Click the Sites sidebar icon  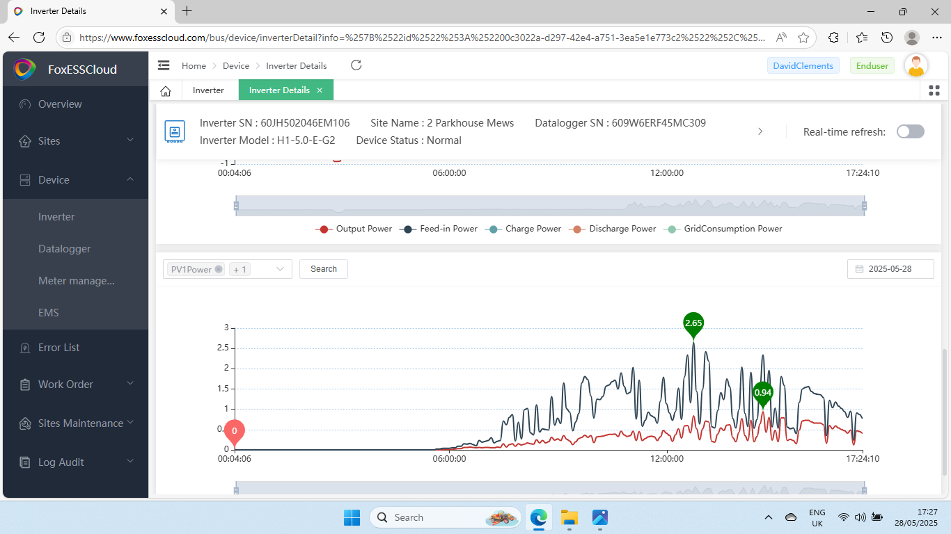(x=25, y=141)
